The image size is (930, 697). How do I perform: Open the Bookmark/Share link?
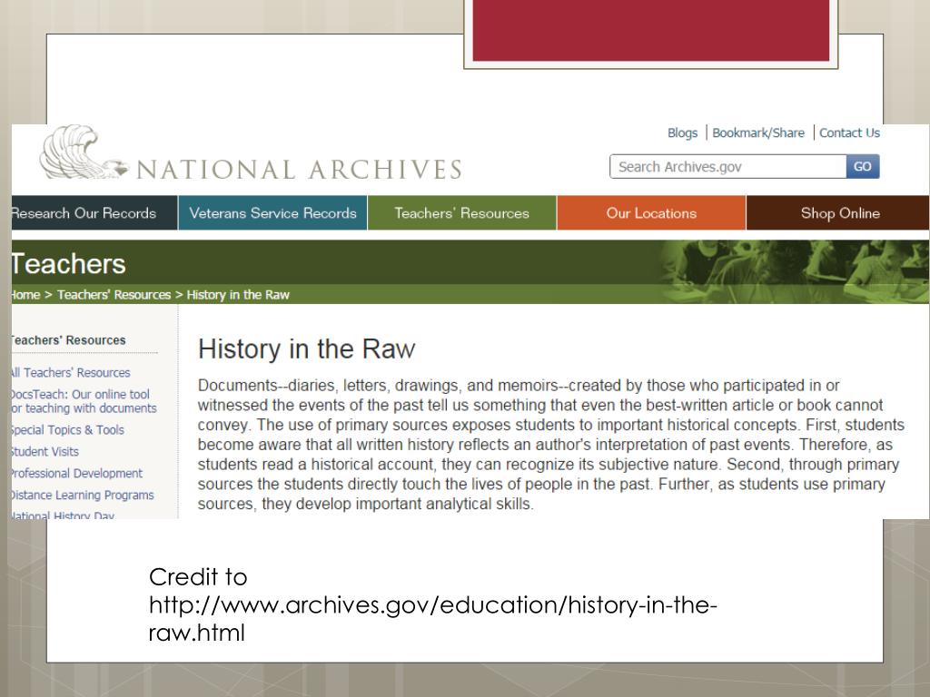[x=758, y=133]
